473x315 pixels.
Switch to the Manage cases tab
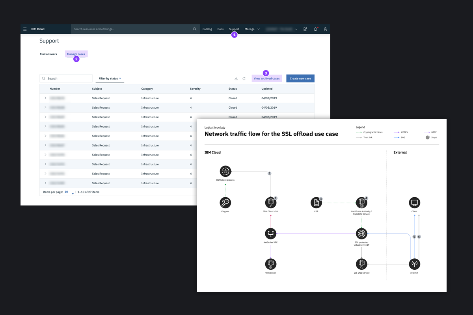[76, 54]
